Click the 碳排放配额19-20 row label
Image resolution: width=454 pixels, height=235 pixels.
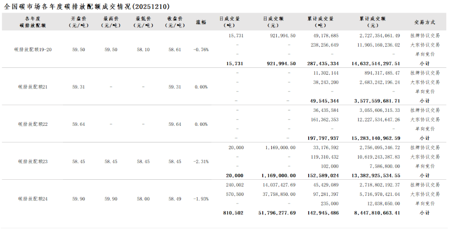(x=33, y=49)
